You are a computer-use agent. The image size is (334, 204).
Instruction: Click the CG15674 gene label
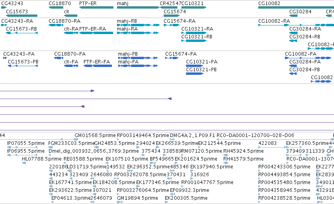pyautogui.click(x=175, y=11)
